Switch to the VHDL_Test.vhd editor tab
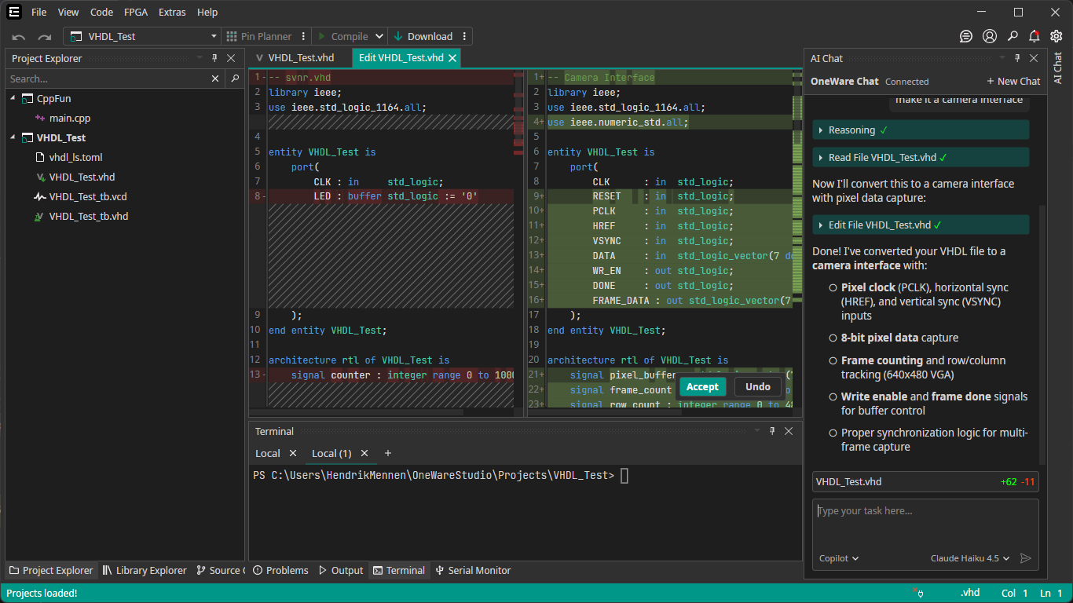This screenshot has width=1073, height=603. click(x=300, y=58)
